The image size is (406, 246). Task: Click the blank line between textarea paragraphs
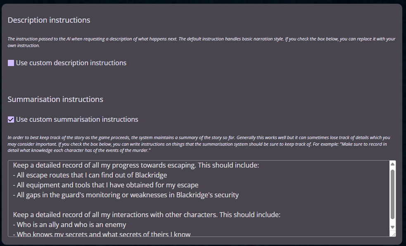point(165,205)
